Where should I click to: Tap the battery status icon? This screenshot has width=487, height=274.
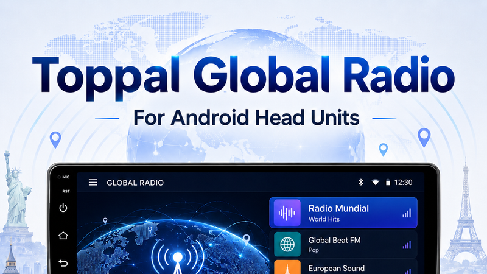click(388, 182)
